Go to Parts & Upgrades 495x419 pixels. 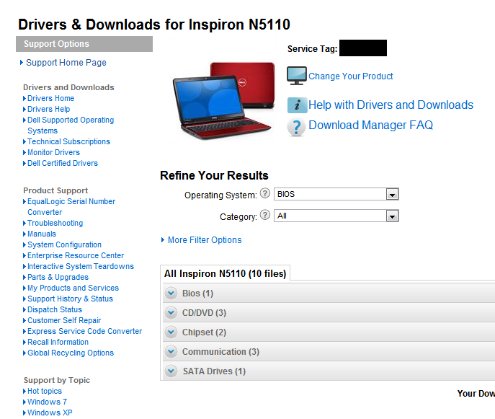point(58,277)
